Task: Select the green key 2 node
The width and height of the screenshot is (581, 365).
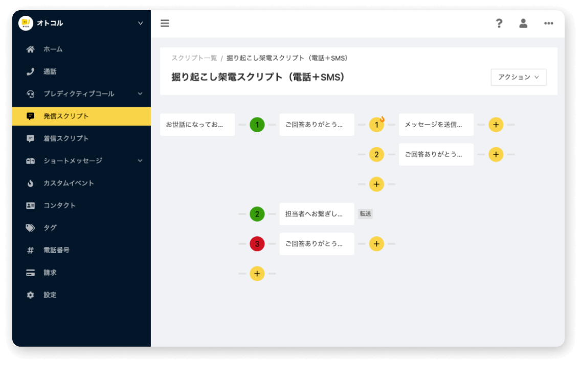Action: tap(257, 214)
